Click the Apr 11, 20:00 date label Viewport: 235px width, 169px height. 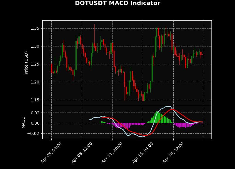pos(112,153)
